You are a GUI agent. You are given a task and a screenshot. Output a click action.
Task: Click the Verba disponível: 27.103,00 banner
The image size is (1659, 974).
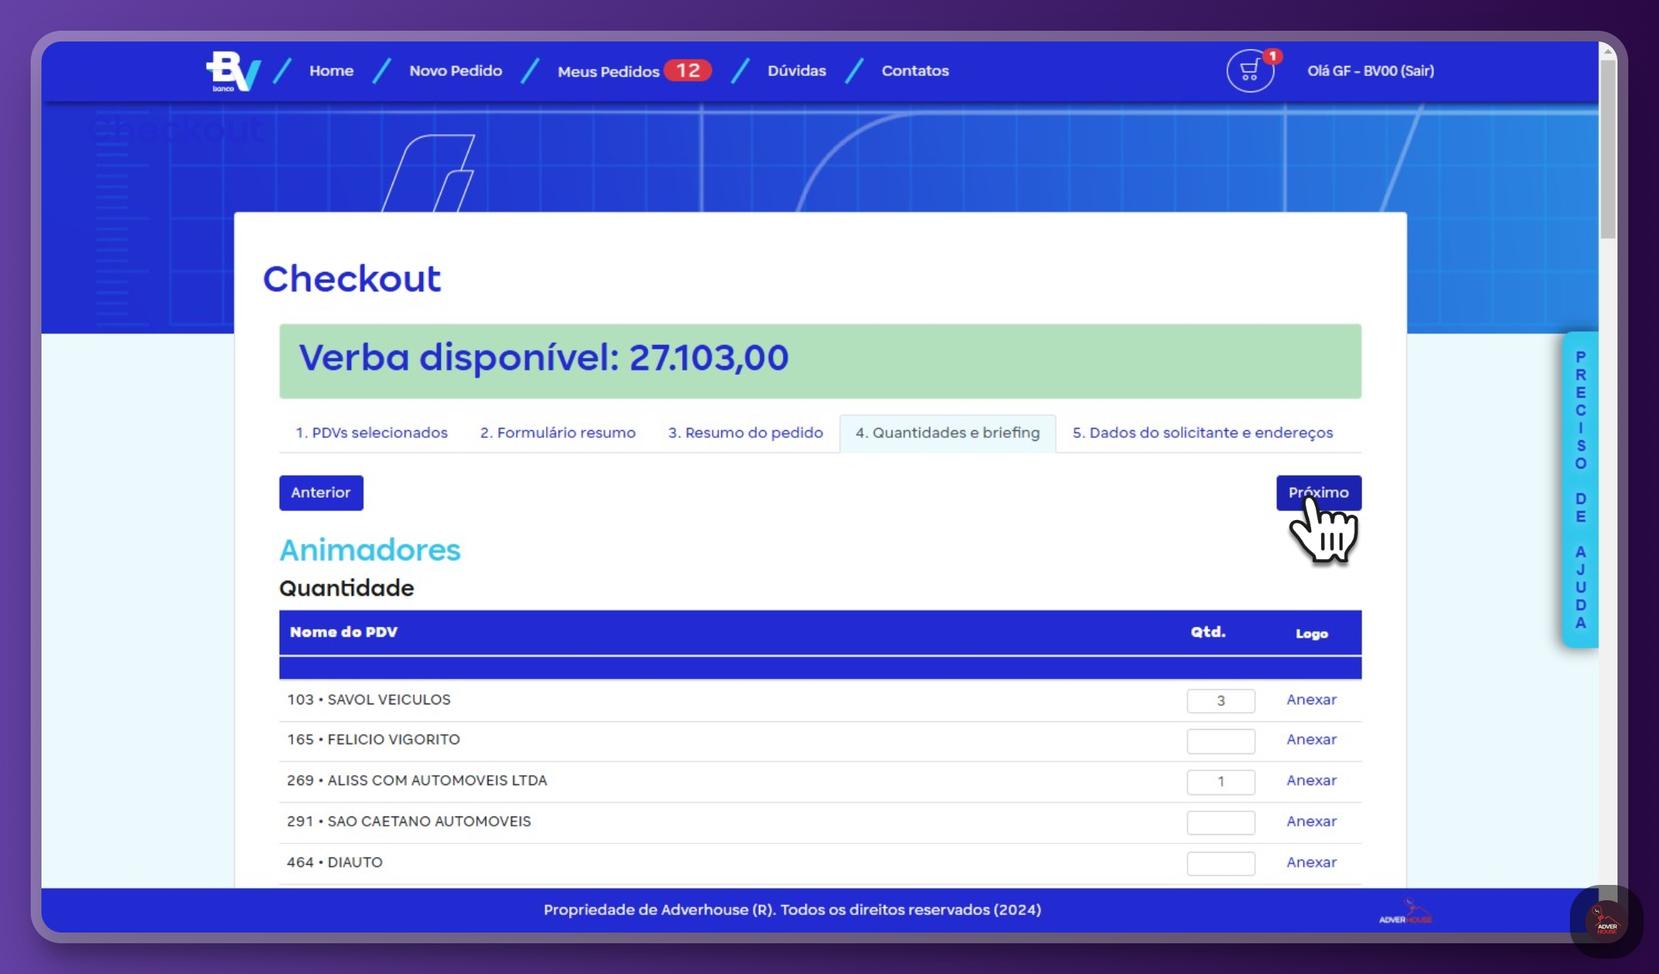tap(820, 361)
